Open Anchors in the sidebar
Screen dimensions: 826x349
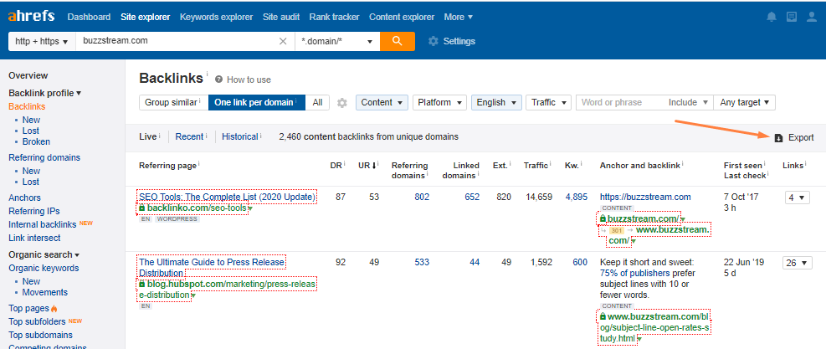[x=24, y=198]
